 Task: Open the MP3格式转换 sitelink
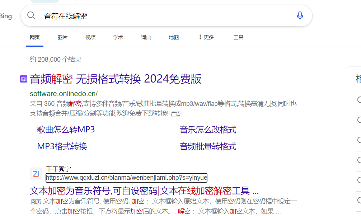62,146
